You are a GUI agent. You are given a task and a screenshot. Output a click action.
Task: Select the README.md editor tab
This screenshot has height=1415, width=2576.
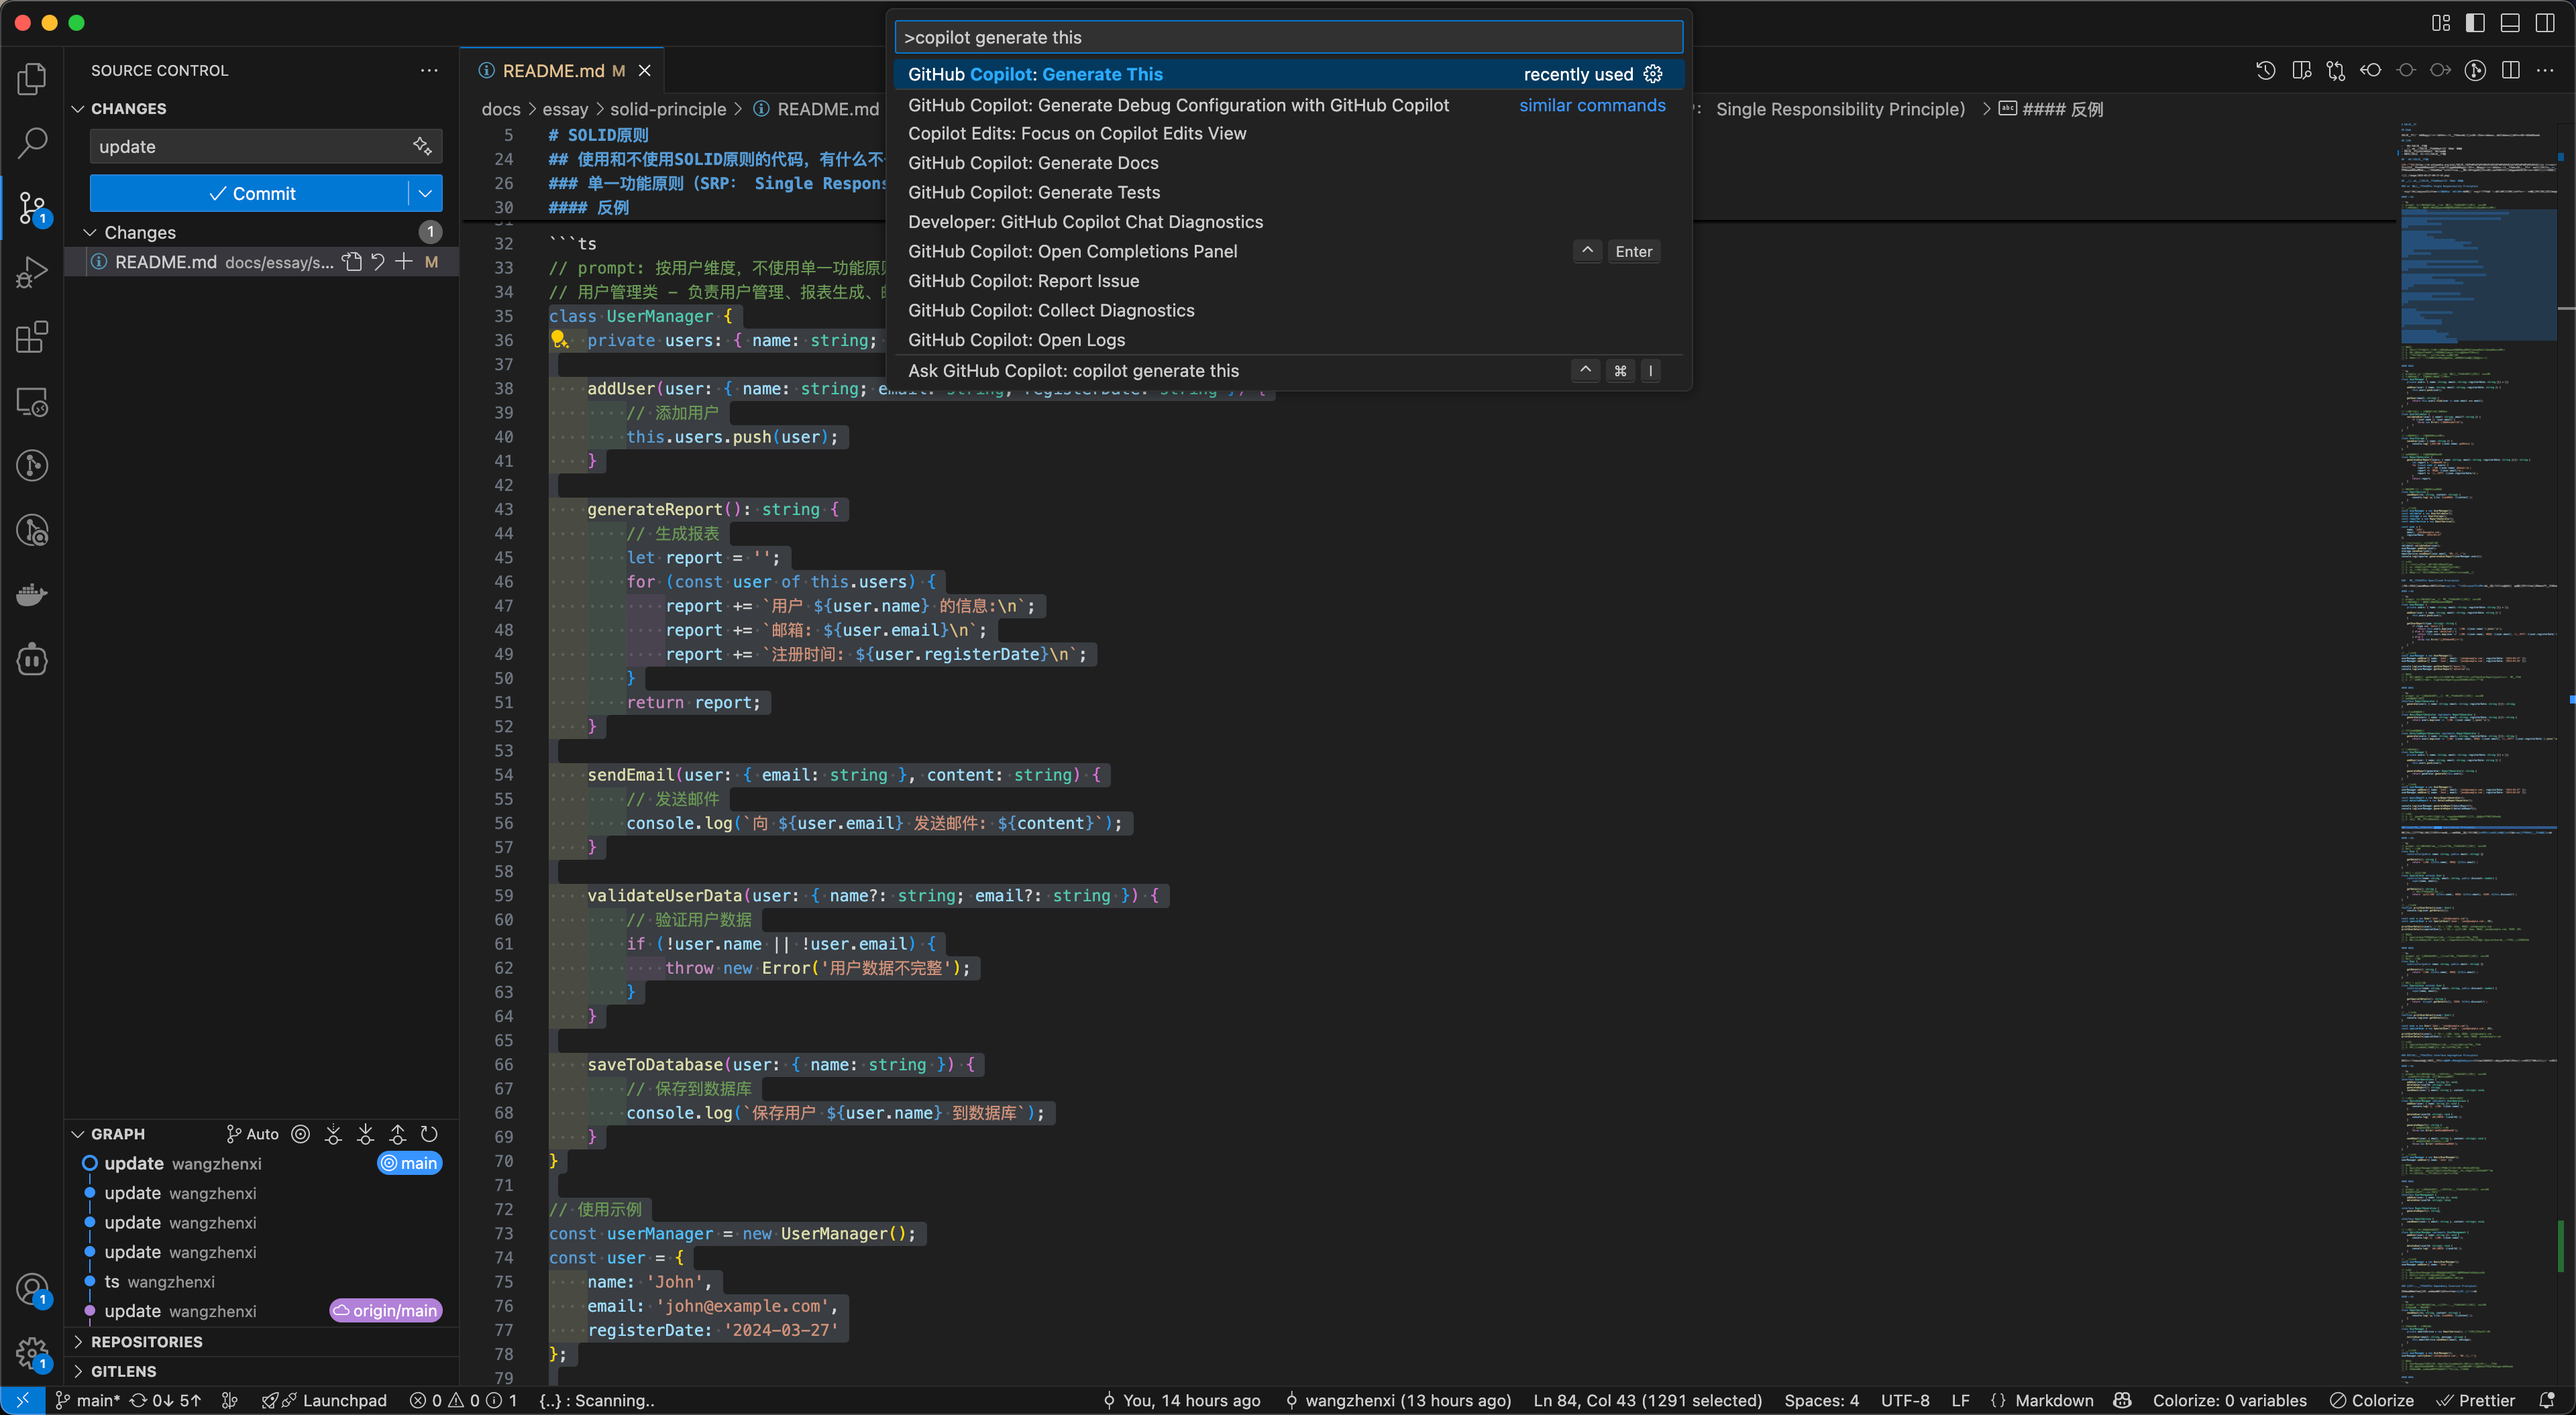553,70
